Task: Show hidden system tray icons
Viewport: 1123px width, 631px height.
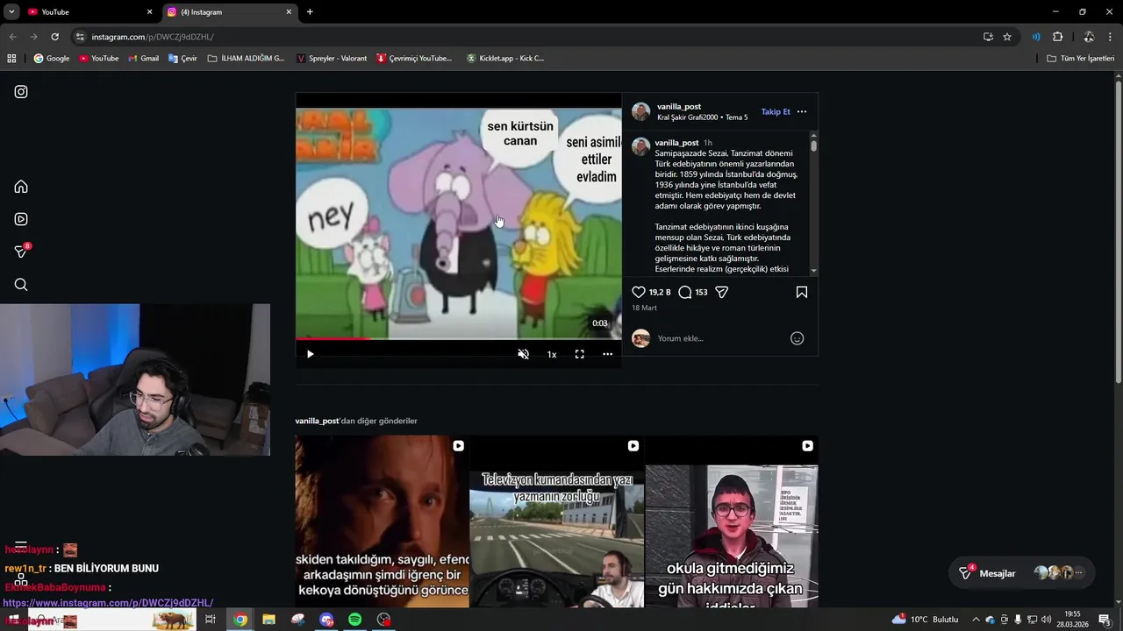Action: coord(976,620)
